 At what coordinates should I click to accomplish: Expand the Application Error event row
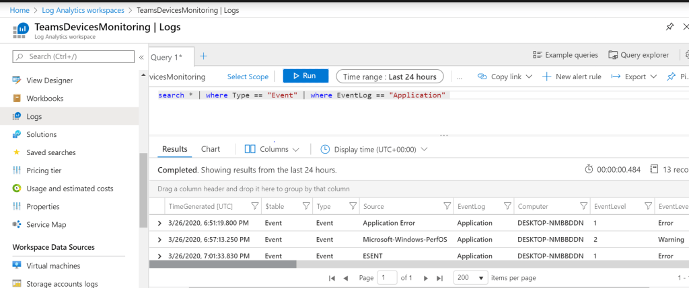(x=159, y=223)
